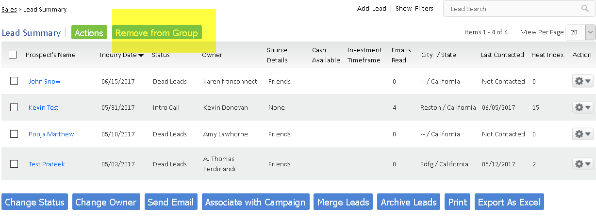The height and width of the screenshot is (219, 596).
Task: Open gear action menu for Kevin Test
Action: click(583, 107)
